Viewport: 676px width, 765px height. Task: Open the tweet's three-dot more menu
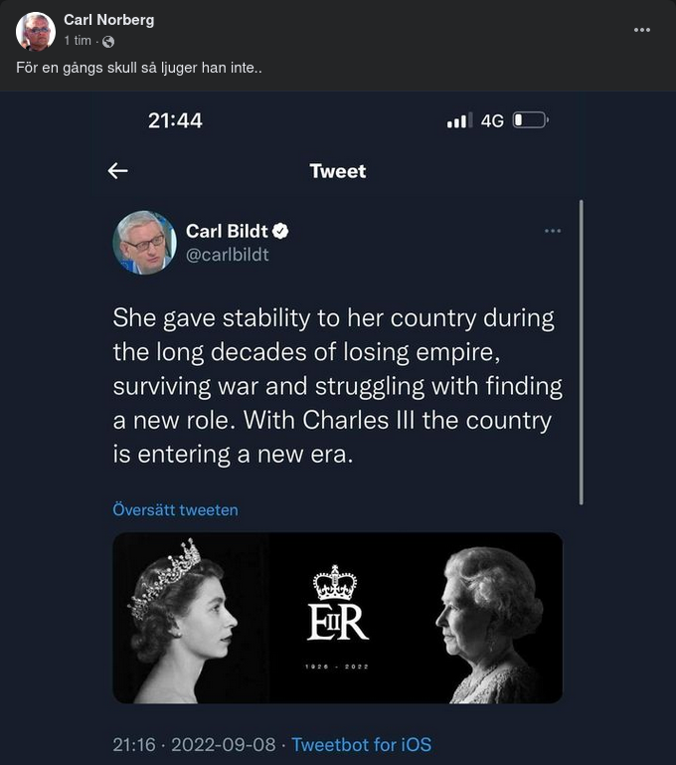pyautogui.click(x=553, y=232)
